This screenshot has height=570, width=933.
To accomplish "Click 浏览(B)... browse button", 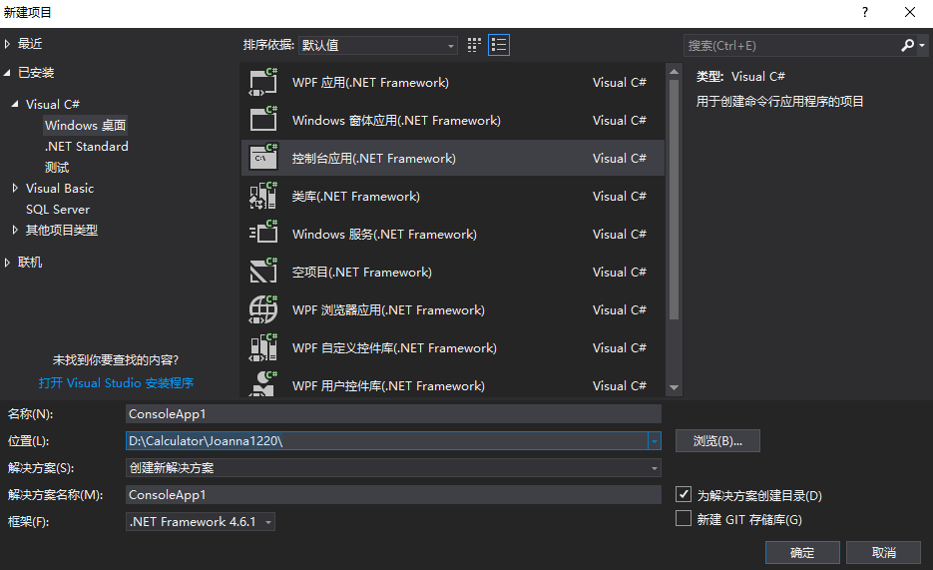I will 717,441.
